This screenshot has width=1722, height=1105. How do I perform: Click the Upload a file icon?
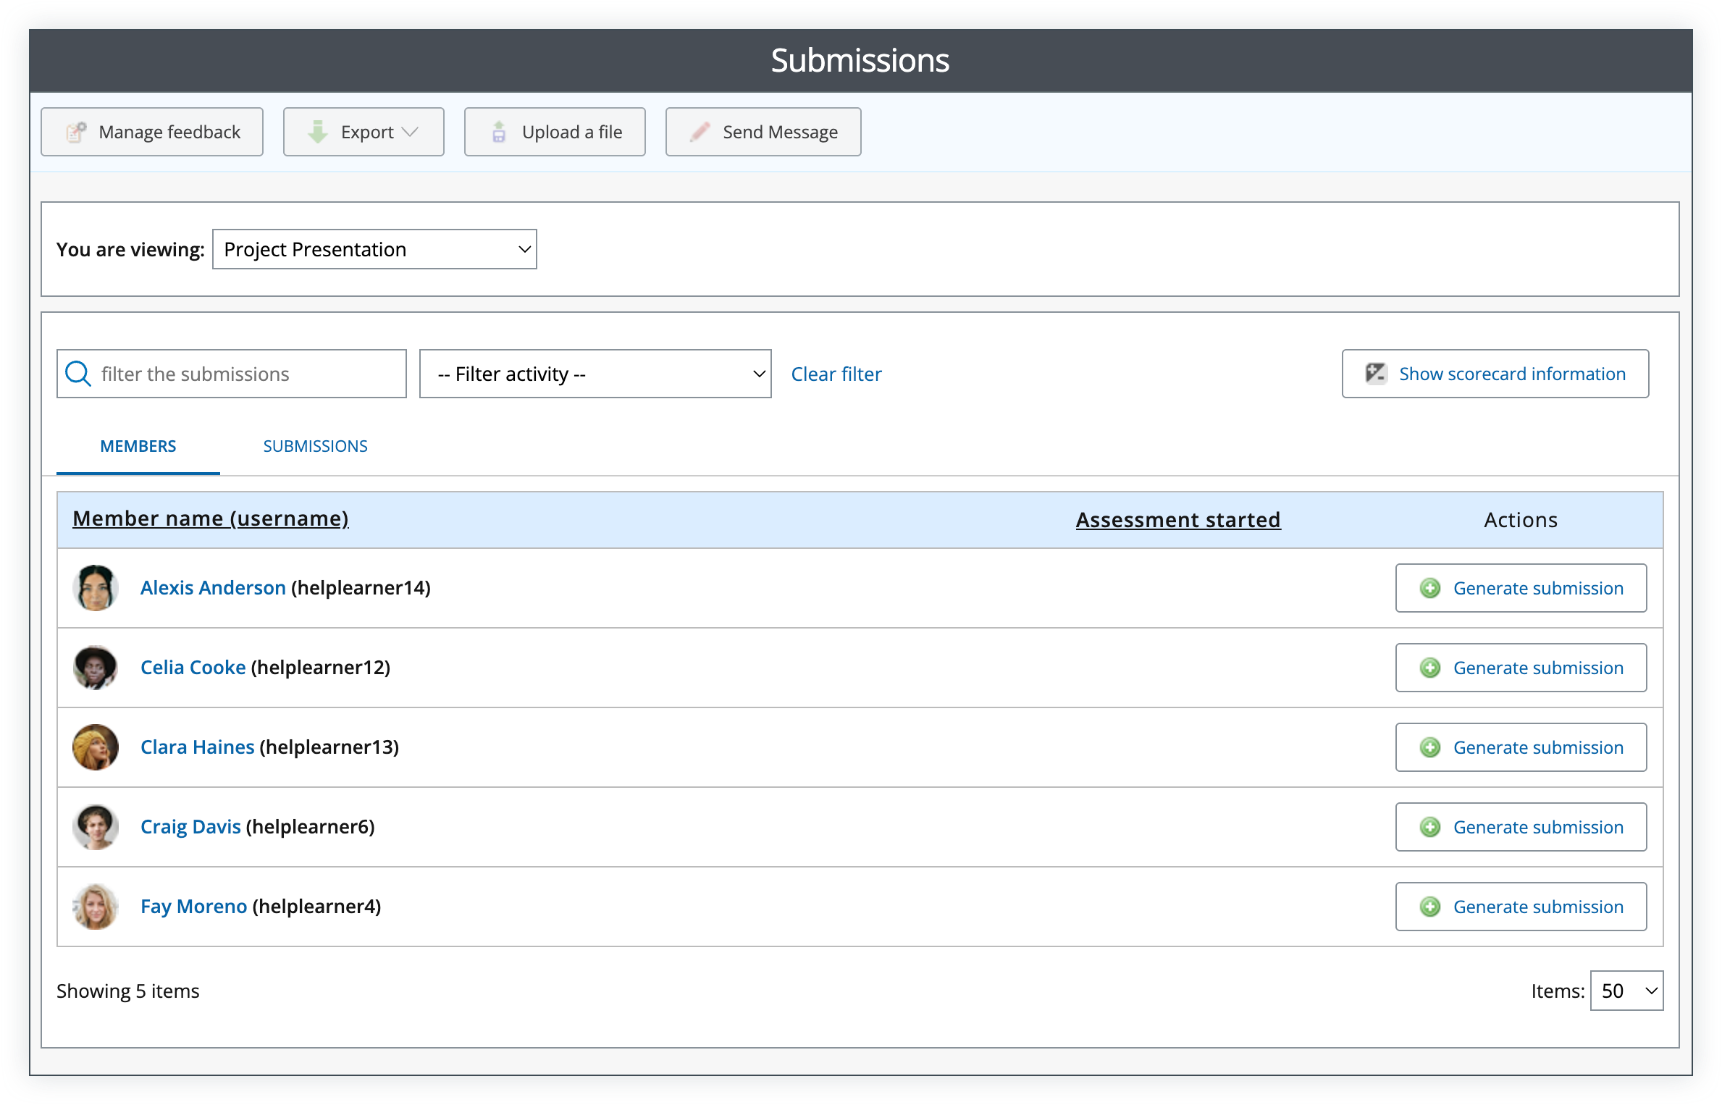click(x=499, y=132)
